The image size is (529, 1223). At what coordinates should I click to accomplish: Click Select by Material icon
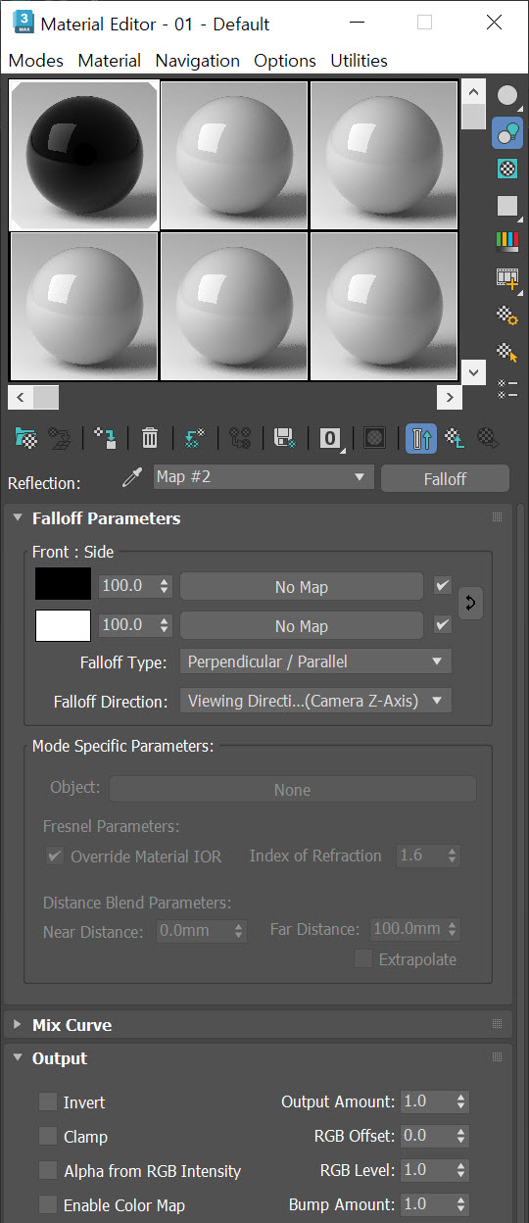(x=507, y=351)
